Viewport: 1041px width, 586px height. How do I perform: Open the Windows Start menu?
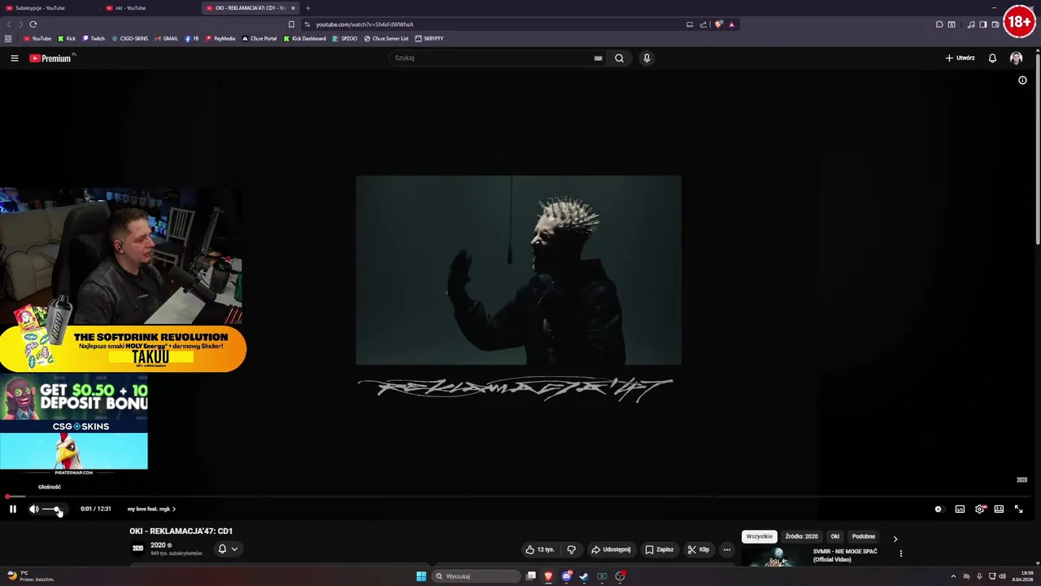pyautogui.click(x=421, y=576)
